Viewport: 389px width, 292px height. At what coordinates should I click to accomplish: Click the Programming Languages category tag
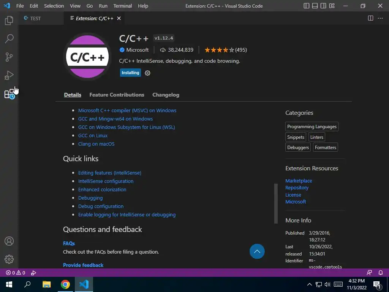click(312, 127)
